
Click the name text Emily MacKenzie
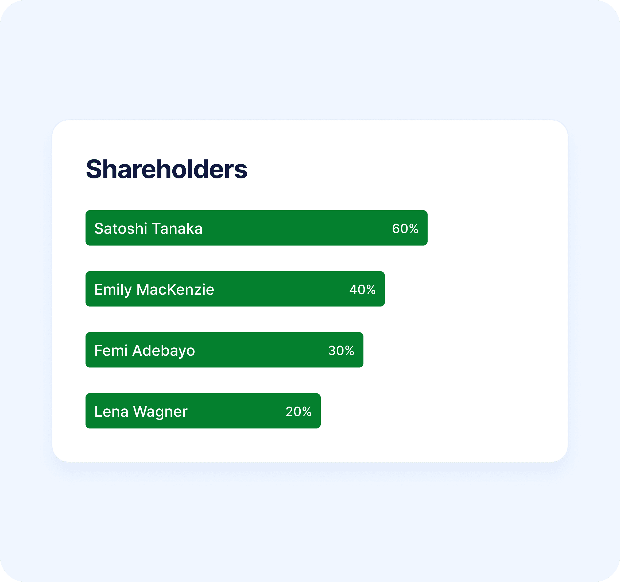[154, 290]
